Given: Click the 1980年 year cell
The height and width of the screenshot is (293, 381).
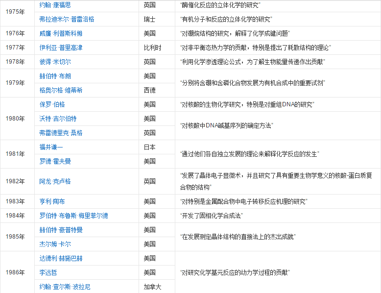Looking at the screenshot, I should click(15, 119).
